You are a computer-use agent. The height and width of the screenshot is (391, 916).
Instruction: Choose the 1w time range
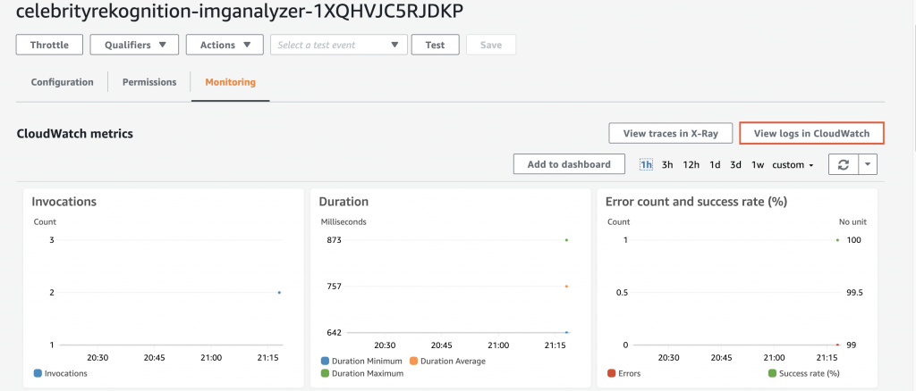tap(758, 165)
